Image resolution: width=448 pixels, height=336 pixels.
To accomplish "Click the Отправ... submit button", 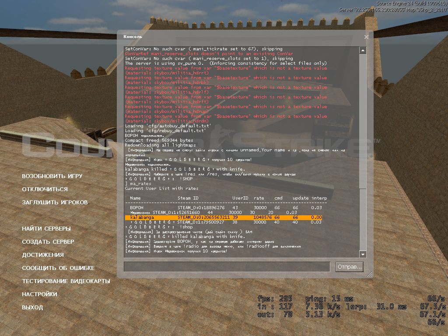I will pos(350,267).
